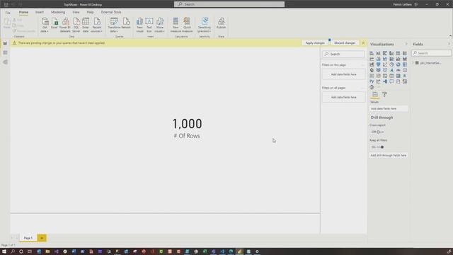This screenshot has height=255, width=453.
Task: Select the Line chart visual
Action: (372, 59)
